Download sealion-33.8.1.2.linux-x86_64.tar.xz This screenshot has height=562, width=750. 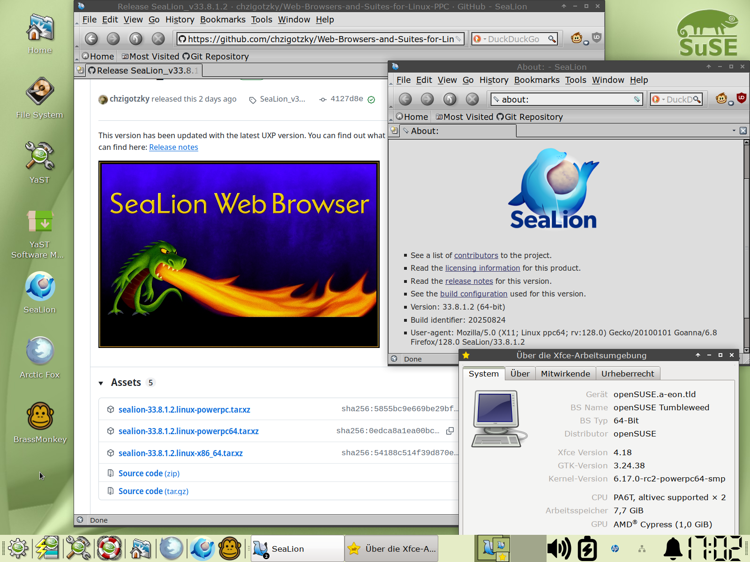pyautogui.click(x=180, y=453)
